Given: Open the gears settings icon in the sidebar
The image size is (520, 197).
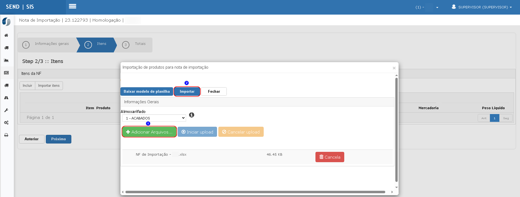Looking at the screenshot, I should pos(6,123).
